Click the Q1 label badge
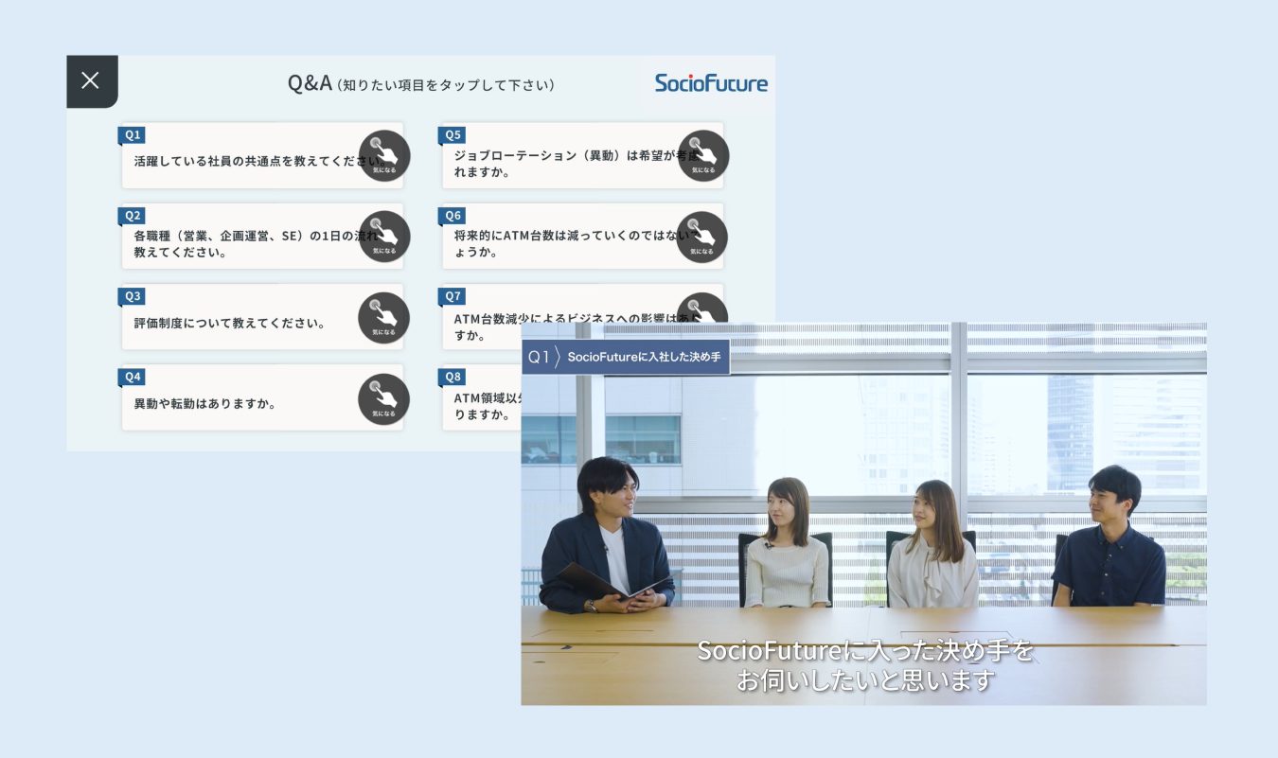 tap(132, 135)
